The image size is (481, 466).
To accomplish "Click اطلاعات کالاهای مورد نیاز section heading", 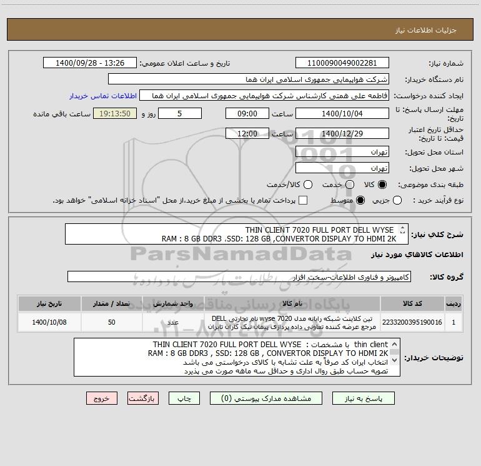I will click(417, 255).
